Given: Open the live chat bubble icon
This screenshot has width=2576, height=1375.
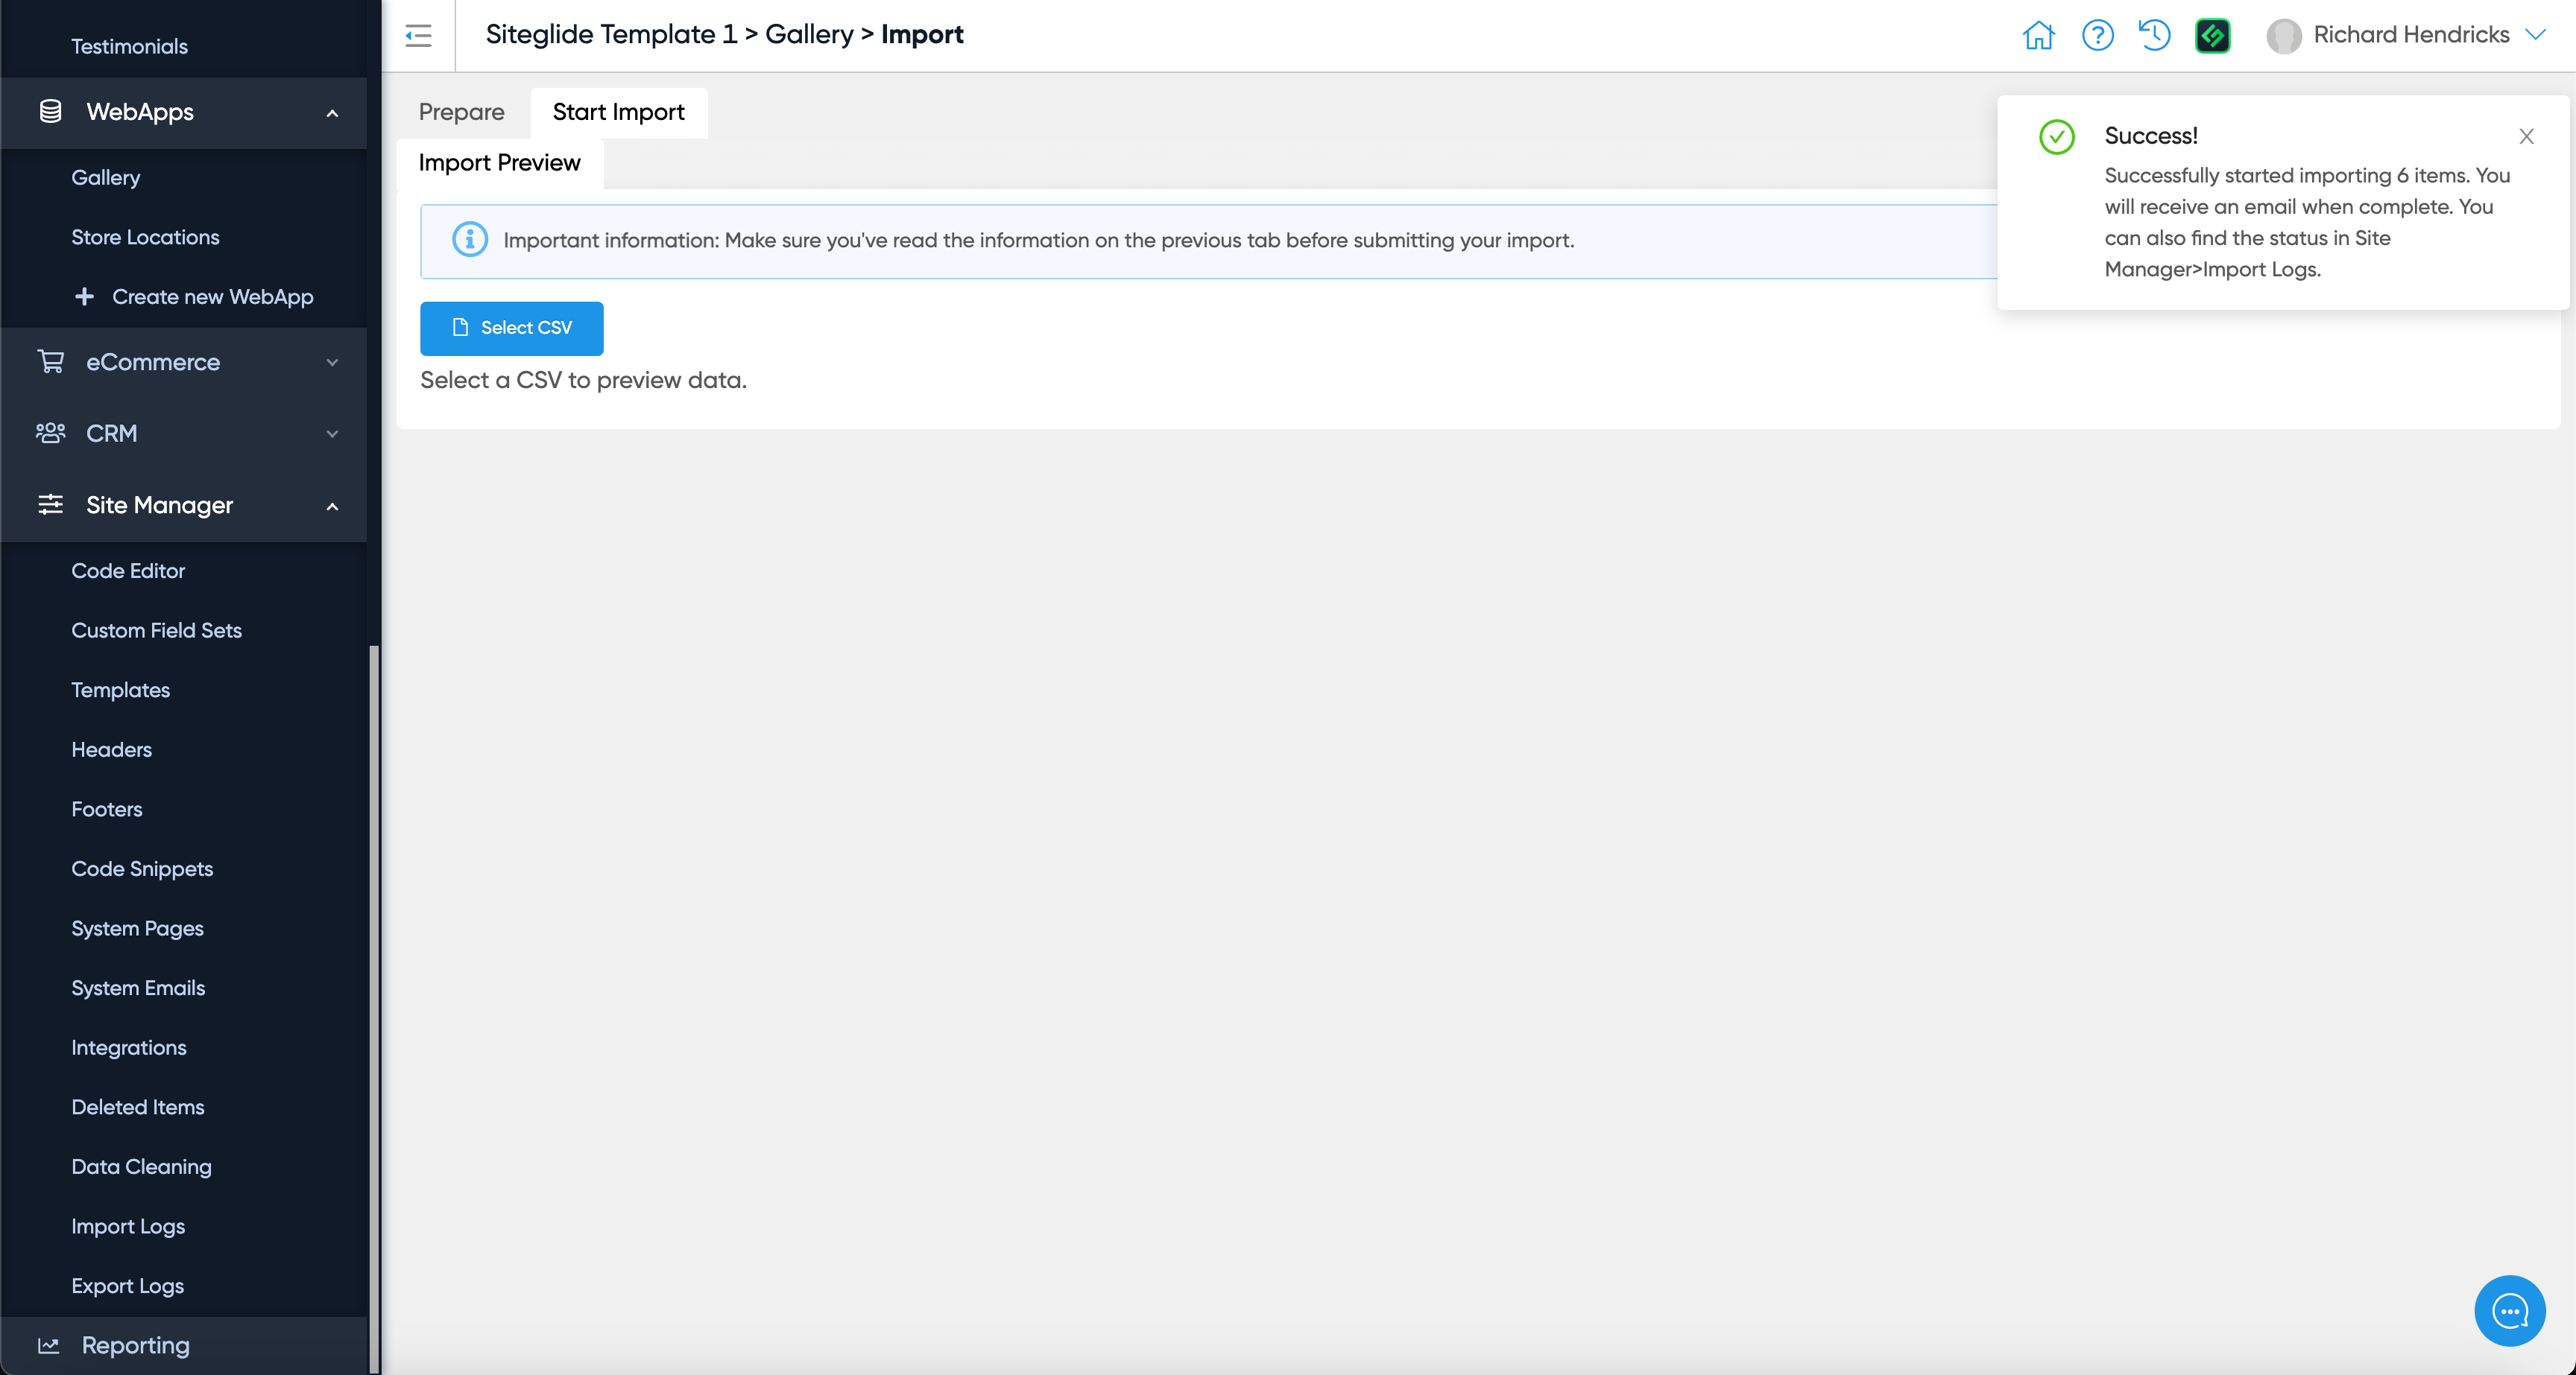Looking at the screenshot, I should (x=2509, y=1310).
